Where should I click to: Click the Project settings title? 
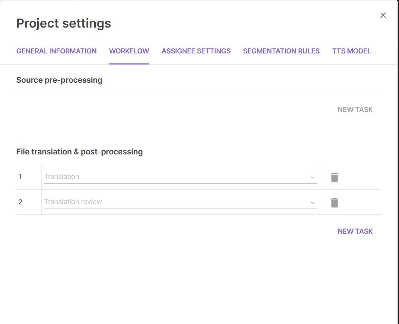64,23
